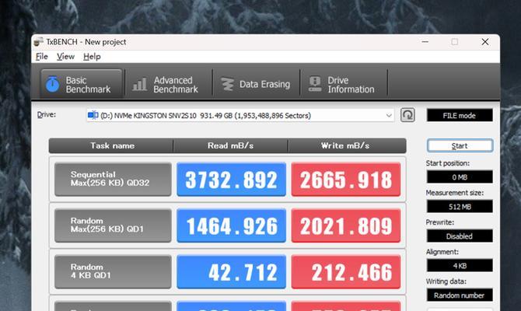521x311 pixels.
Task: Change the Start position 0 MB value
Action: 460,177
